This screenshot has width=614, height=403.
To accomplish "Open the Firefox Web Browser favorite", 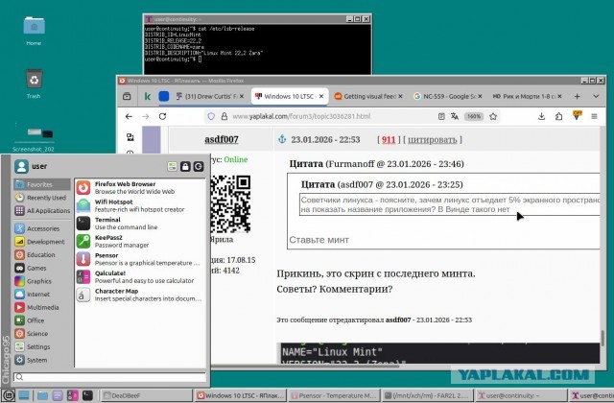I will [x=140, y=188].
